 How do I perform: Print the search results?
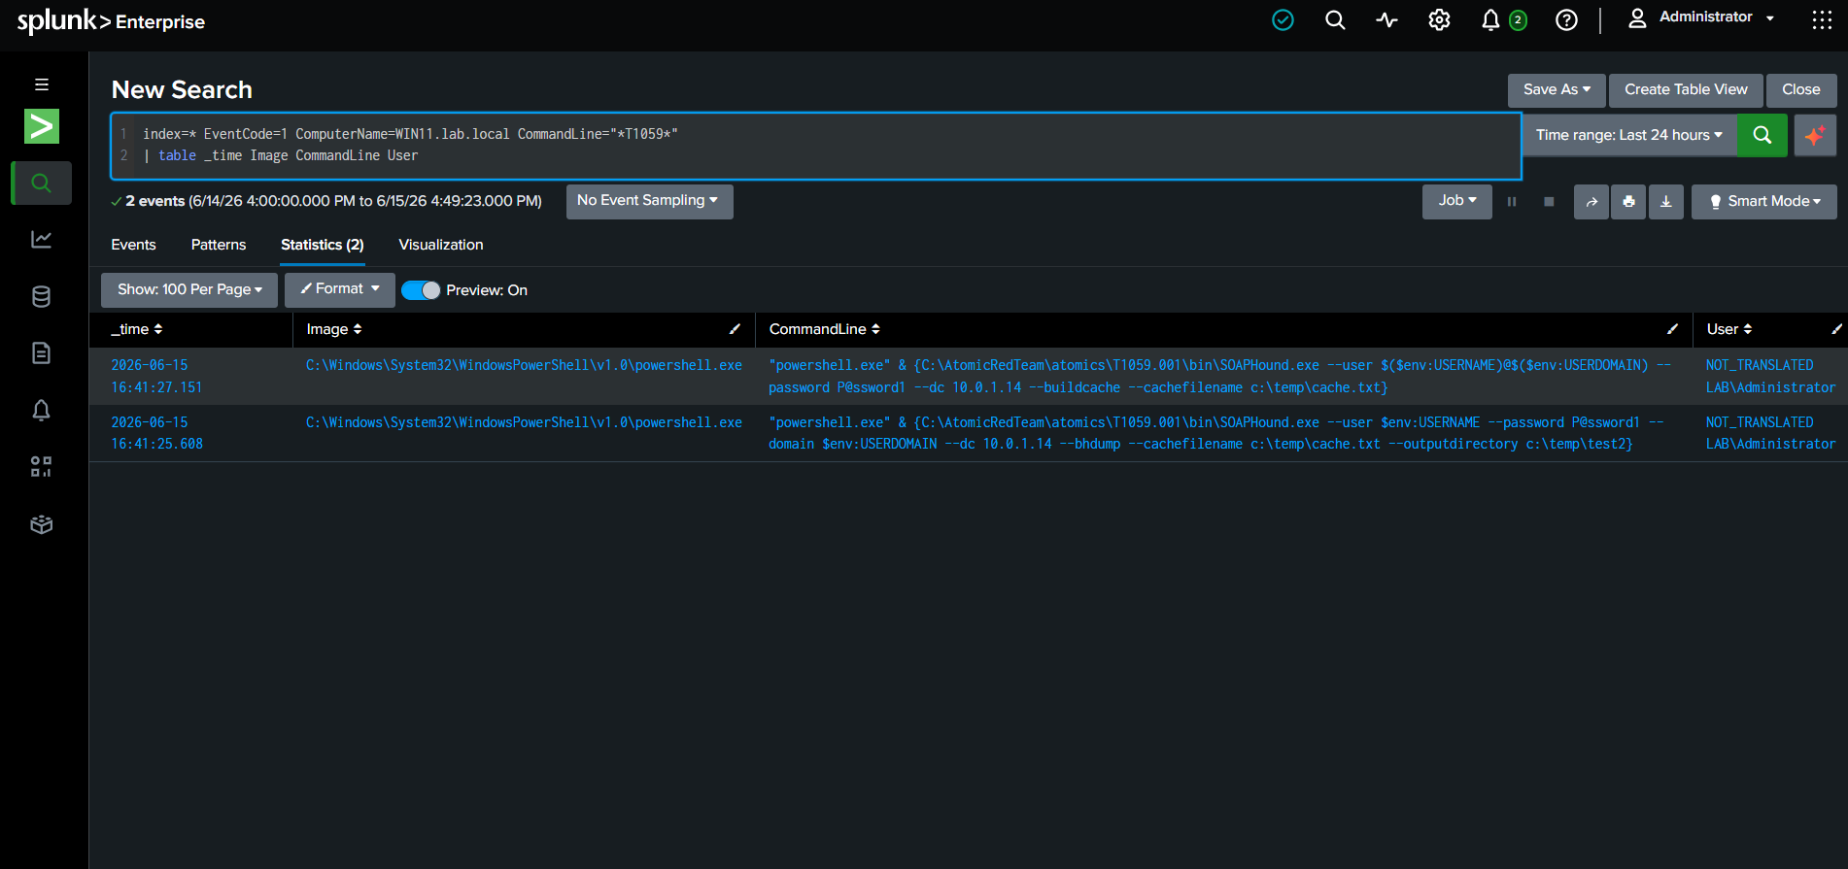[x=1628, y=202]
